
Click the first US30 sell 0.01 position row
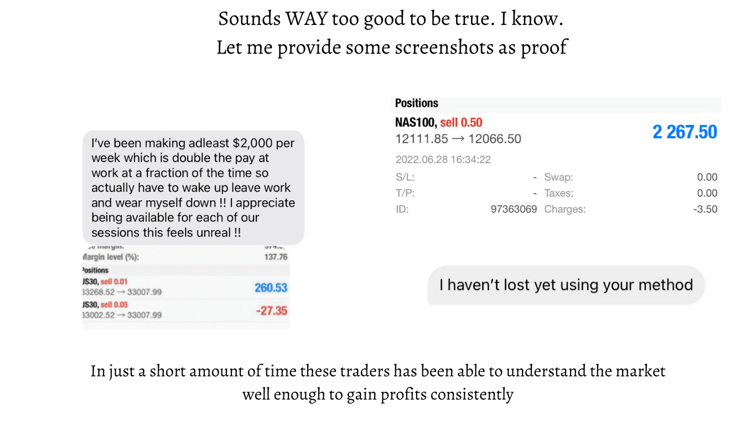[185, 287]
